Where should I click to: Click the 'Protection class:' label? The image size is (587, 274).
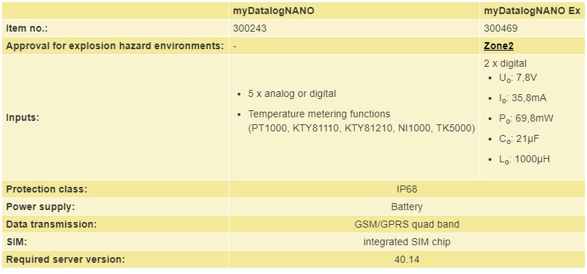pyautogui.click(x=46, y=189)
